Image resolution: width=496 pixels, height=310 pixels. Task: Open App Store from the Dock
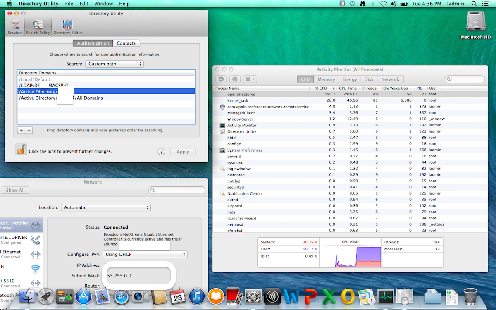84,296
